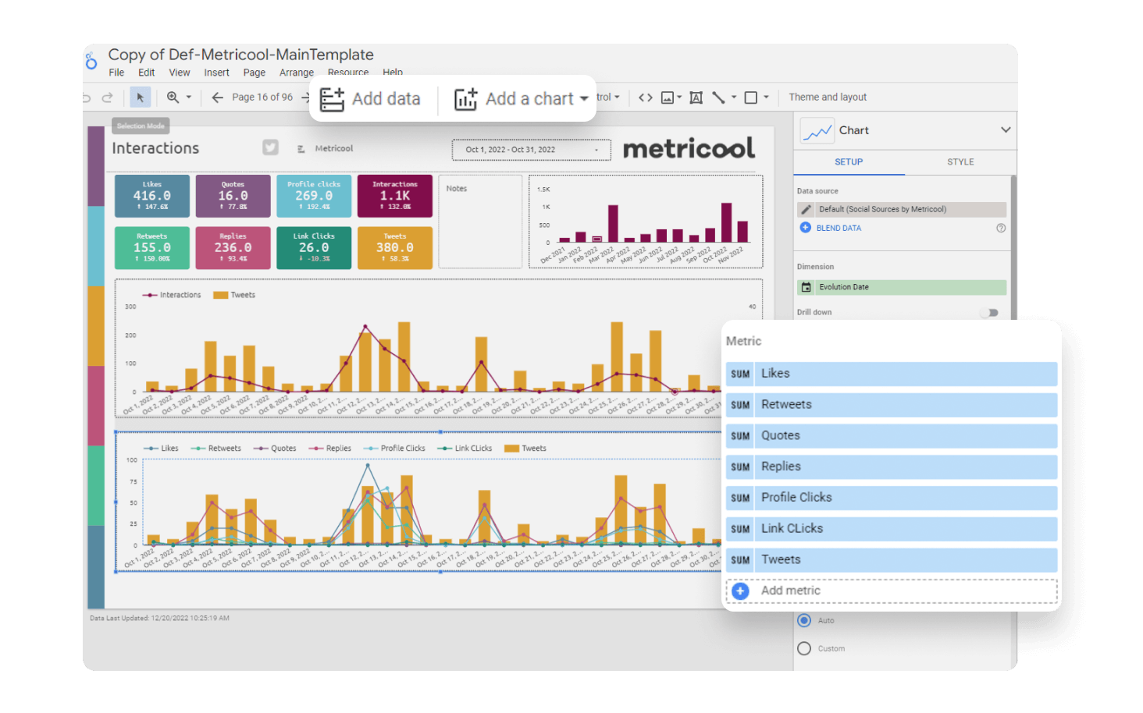Select the Text box tool
1143x713 pixels.
coord(696,97)
